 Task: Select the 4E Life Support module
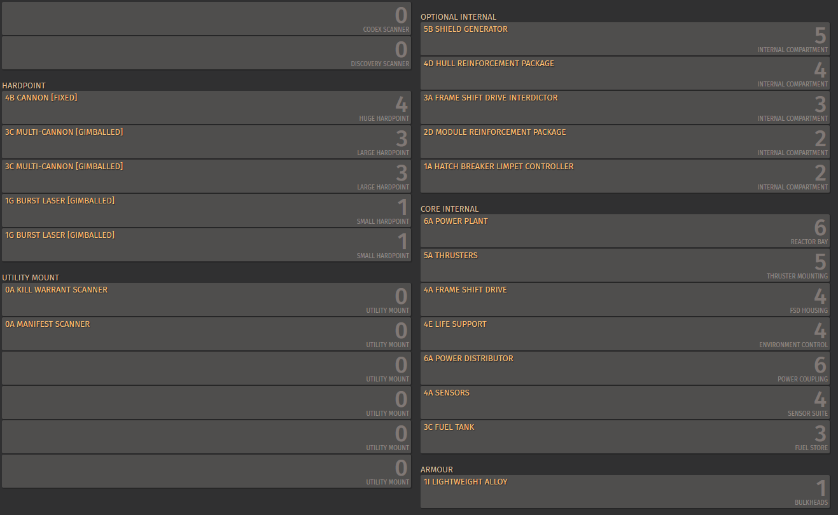coord(625,334)
